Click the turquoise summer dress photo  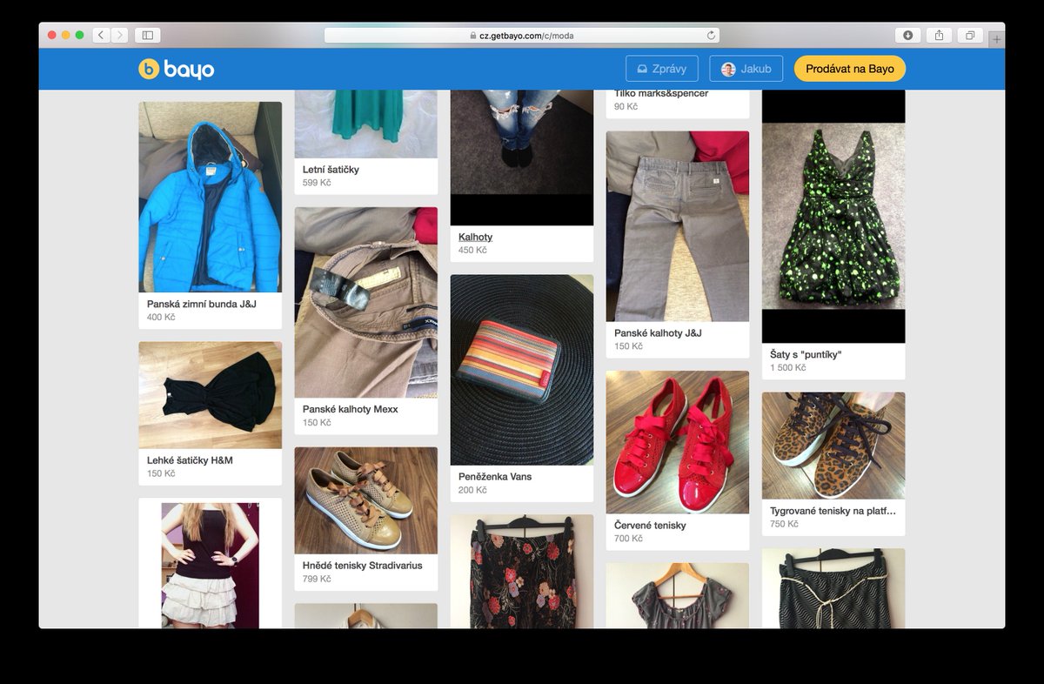pos(365,124)
